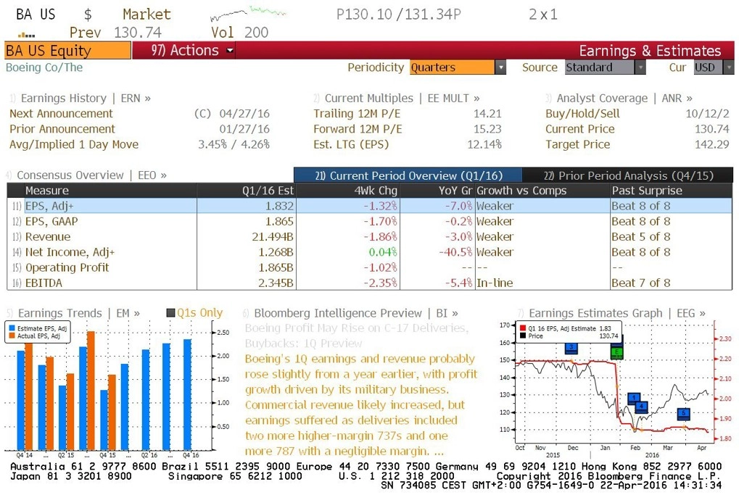Click the blue marker 5 on the estimates graph
The height and width of the screenshot is (495, 739).
tap(683, 414)
